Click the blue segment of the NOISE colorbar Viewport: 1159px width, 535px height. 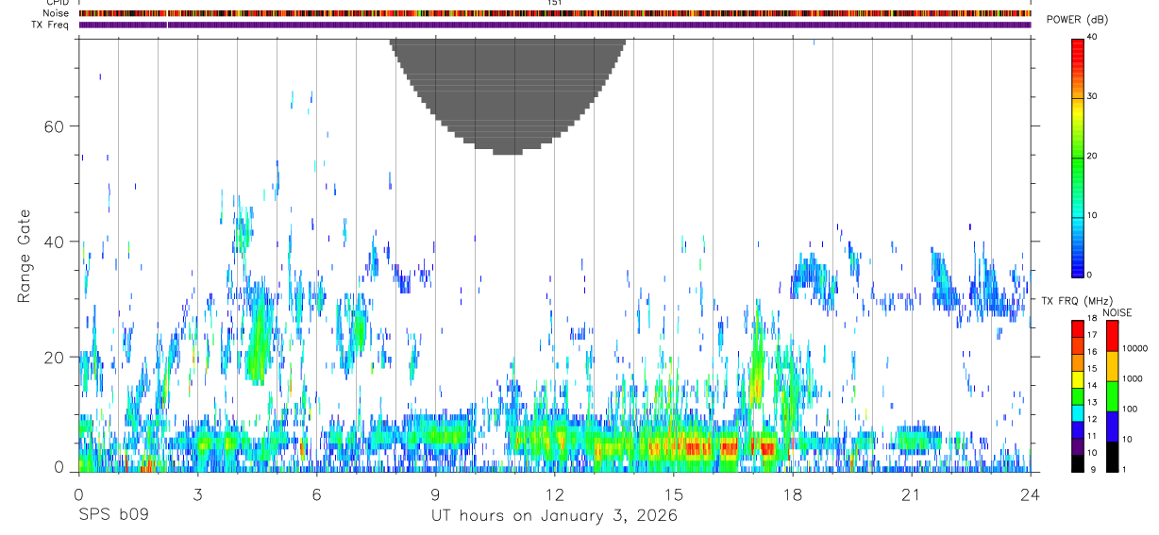pos(1112,426)
